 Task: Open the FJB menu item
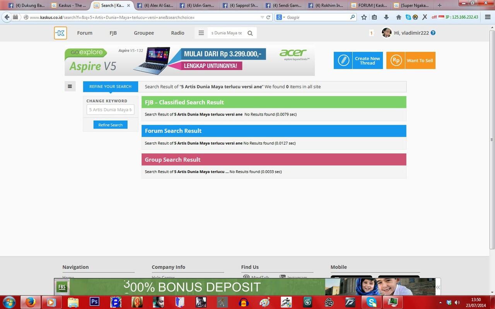113,33
